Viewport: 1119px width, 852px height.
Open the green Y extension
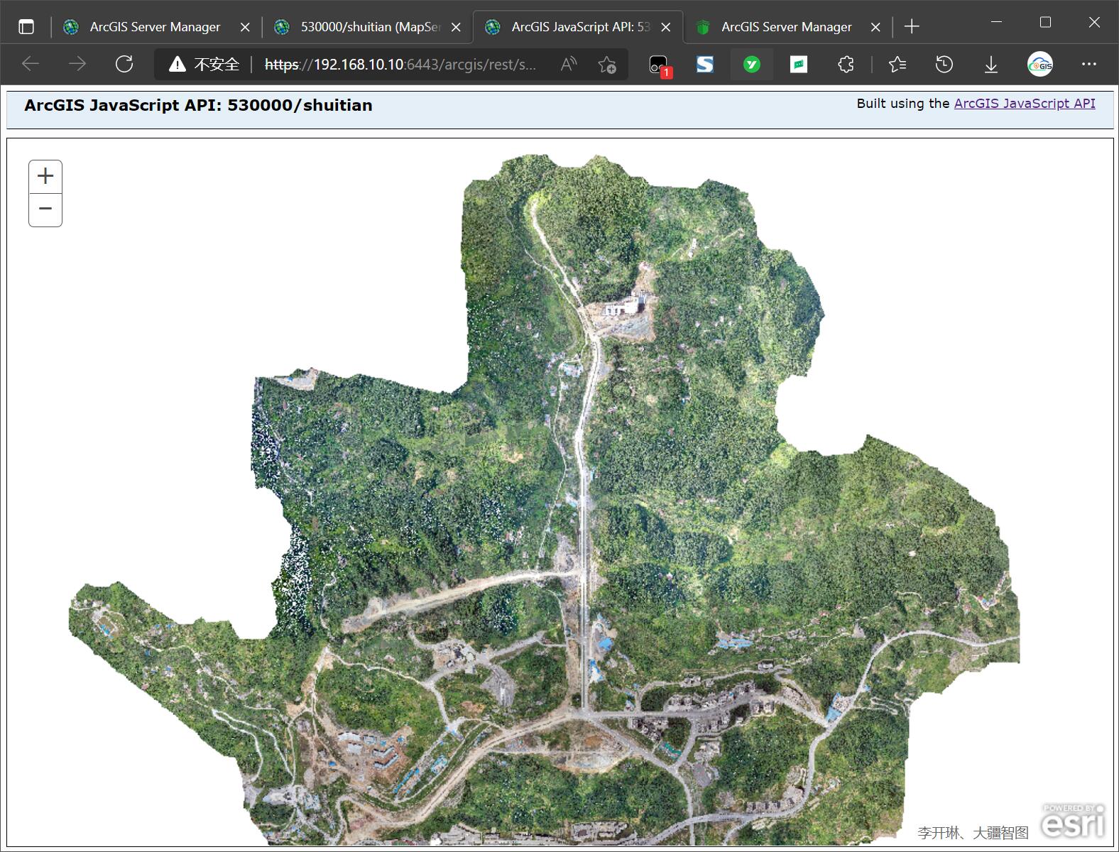(x=752, y=65)
